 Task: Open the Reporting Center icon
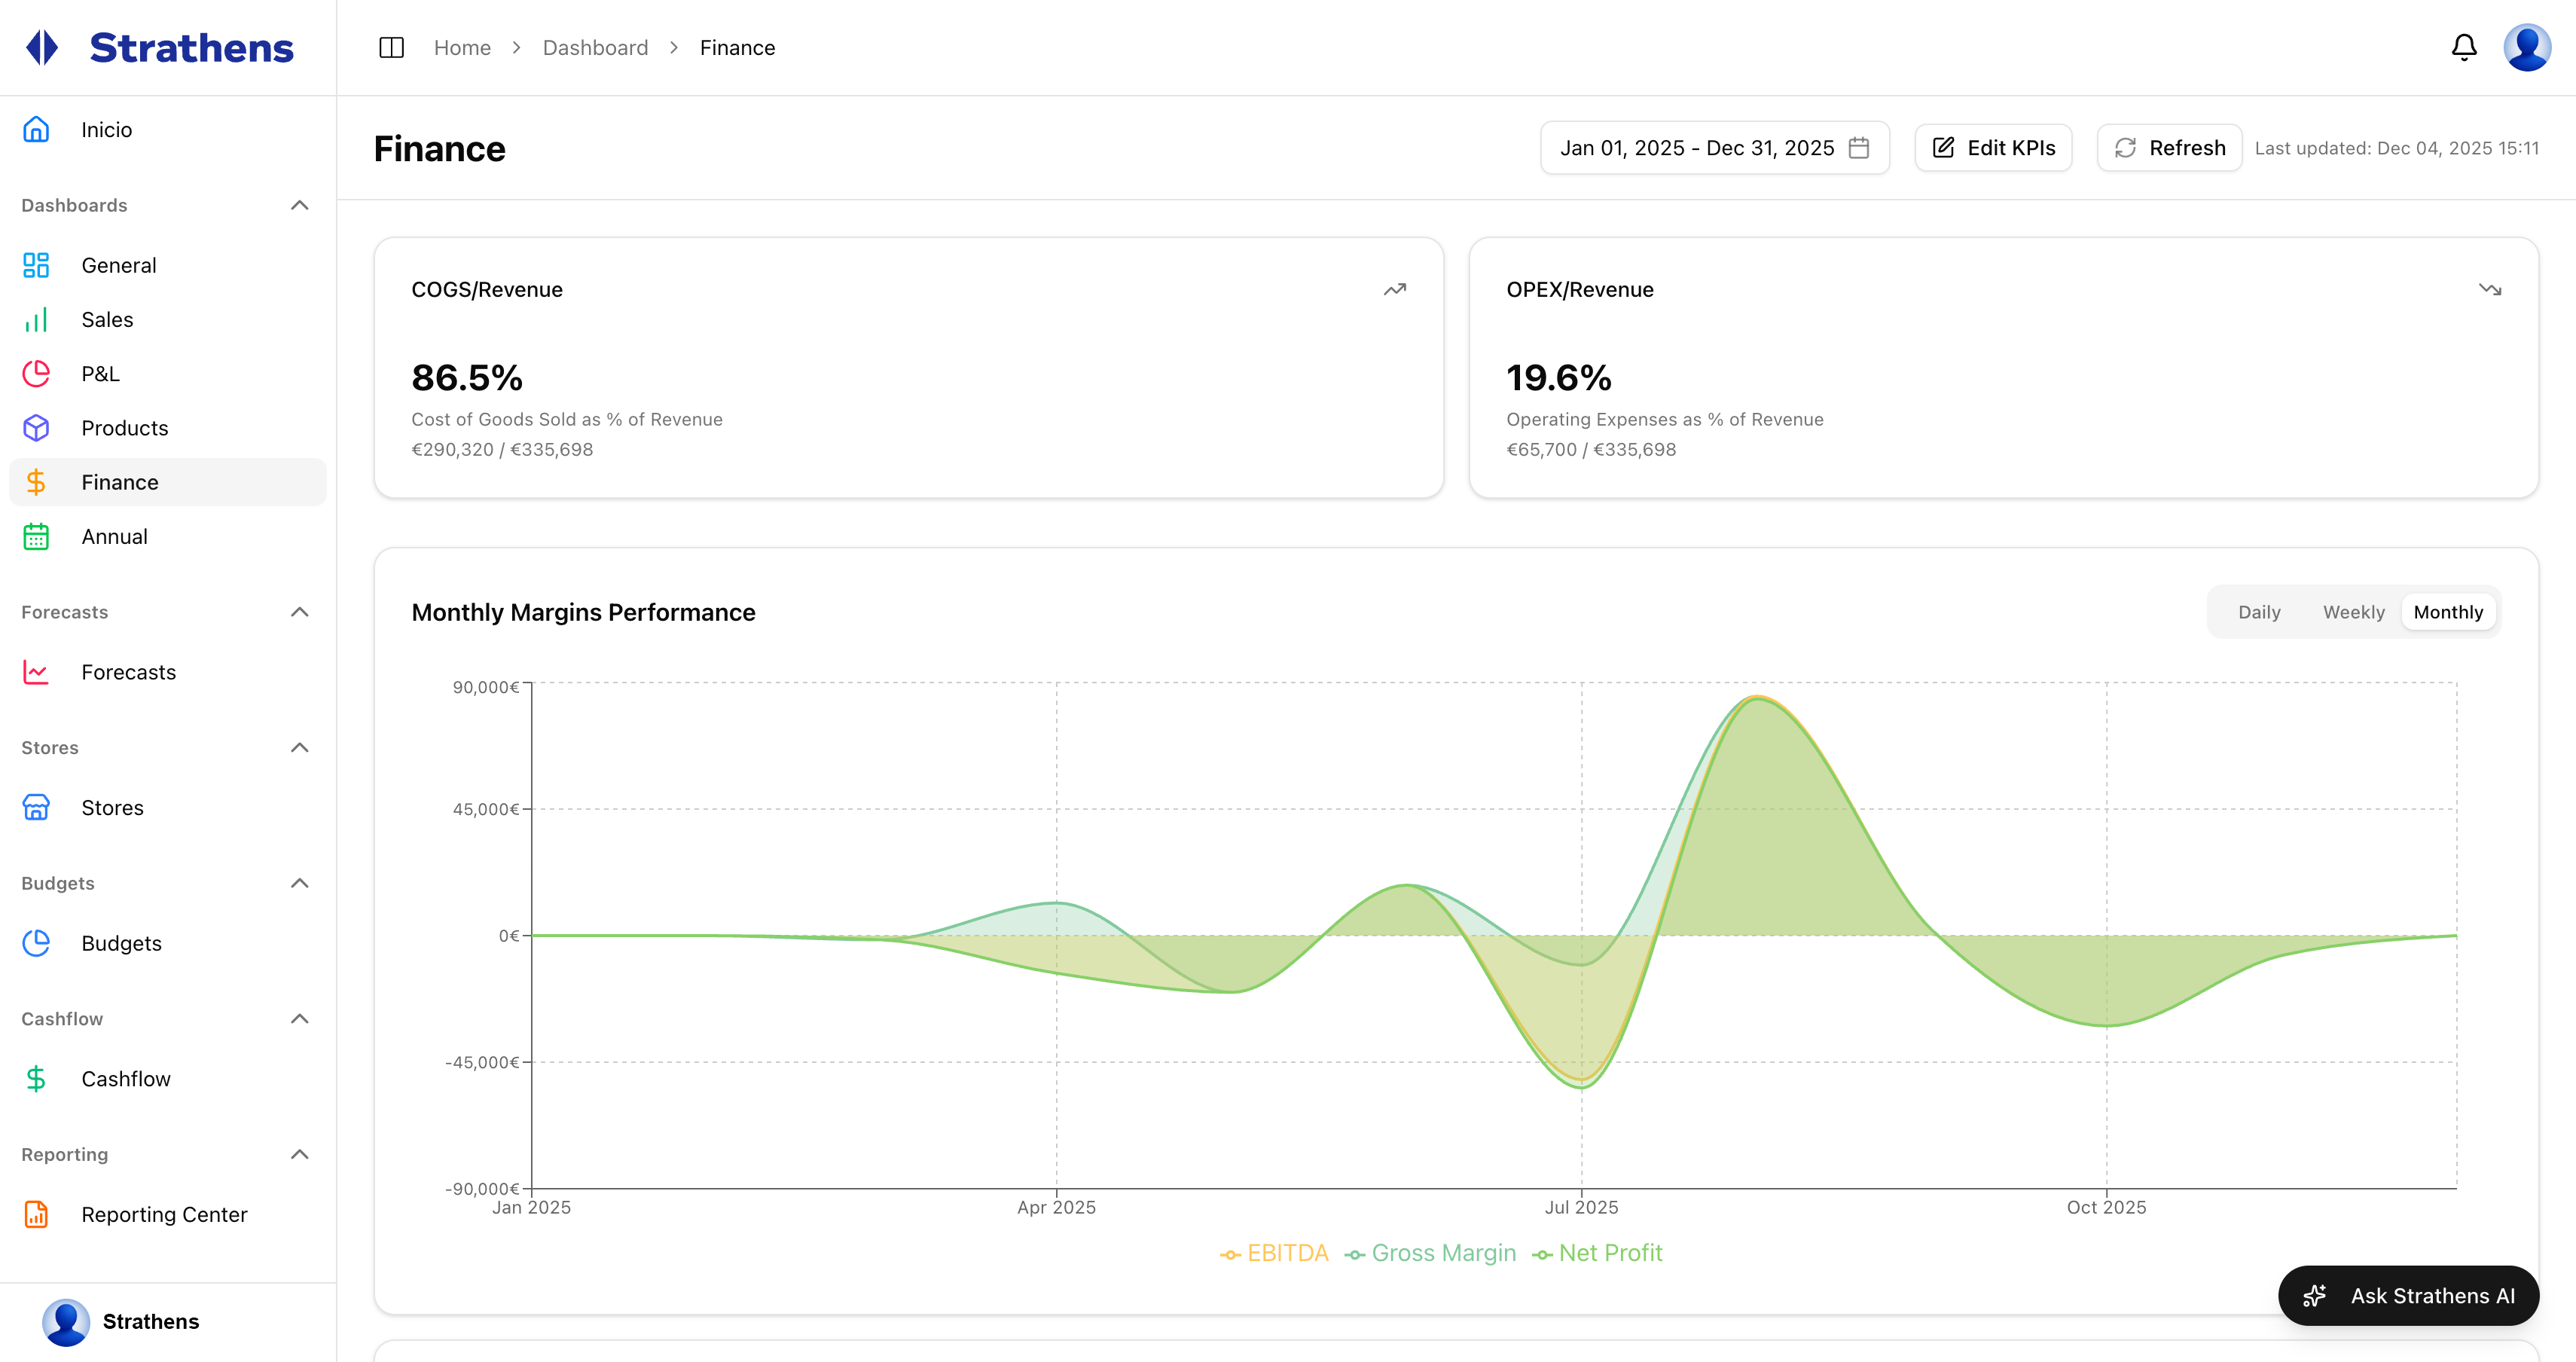pos(36,1214)
